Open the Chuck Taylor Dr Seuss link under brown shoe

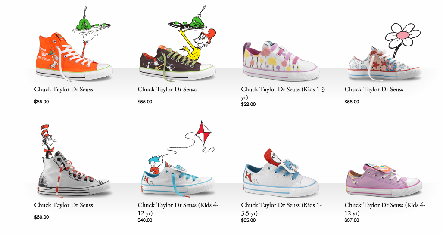tap(167, 89)
